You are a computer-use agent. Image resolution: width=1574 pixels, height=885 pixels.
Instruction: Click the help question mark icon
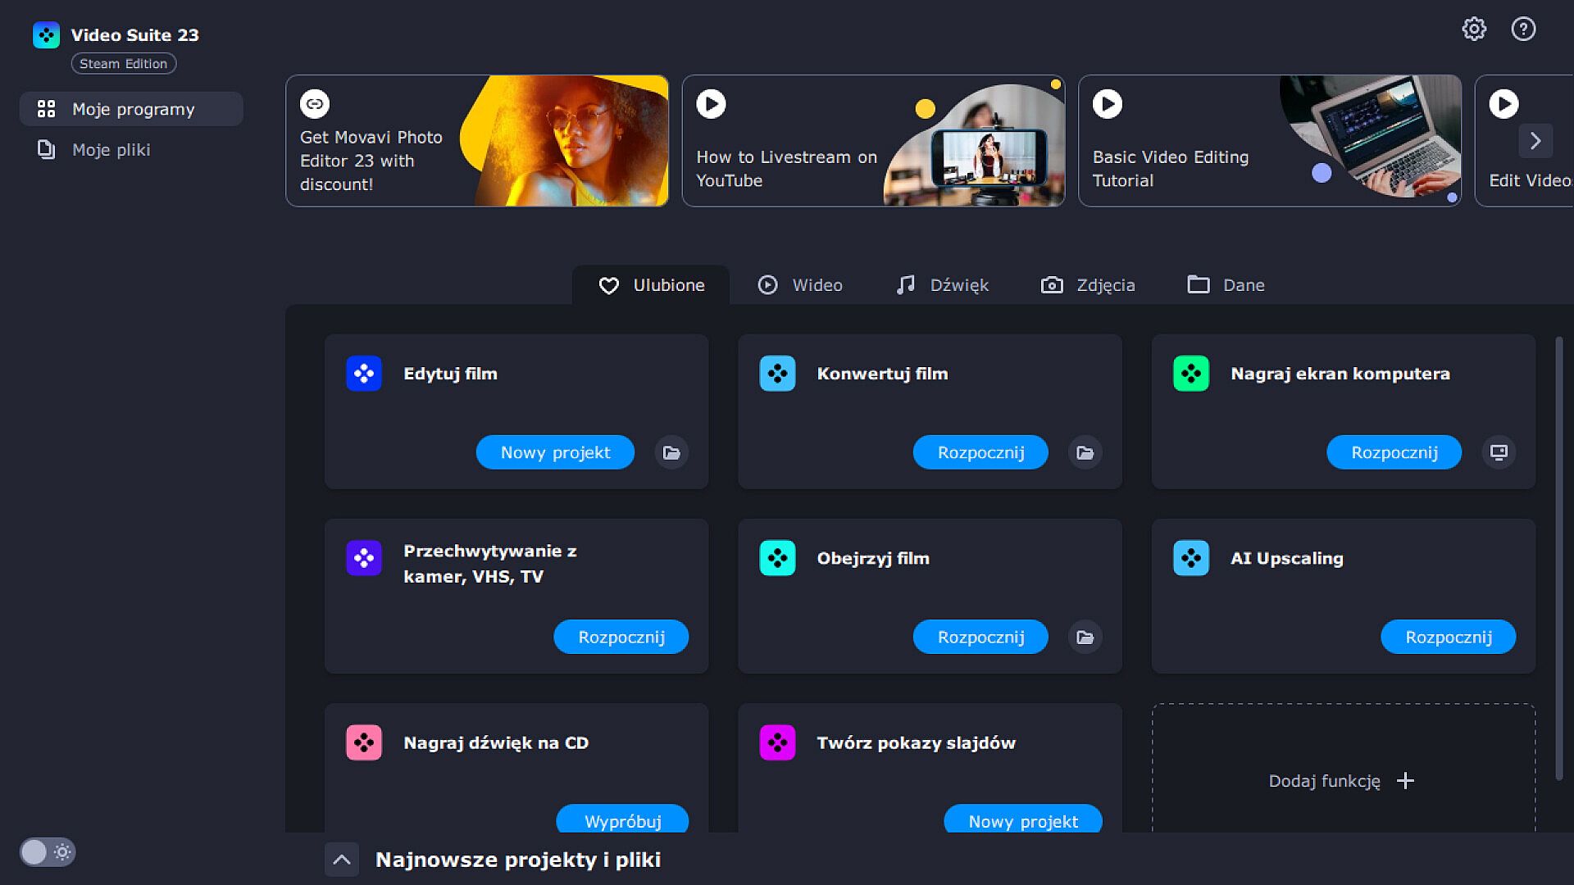[1523, 29]
